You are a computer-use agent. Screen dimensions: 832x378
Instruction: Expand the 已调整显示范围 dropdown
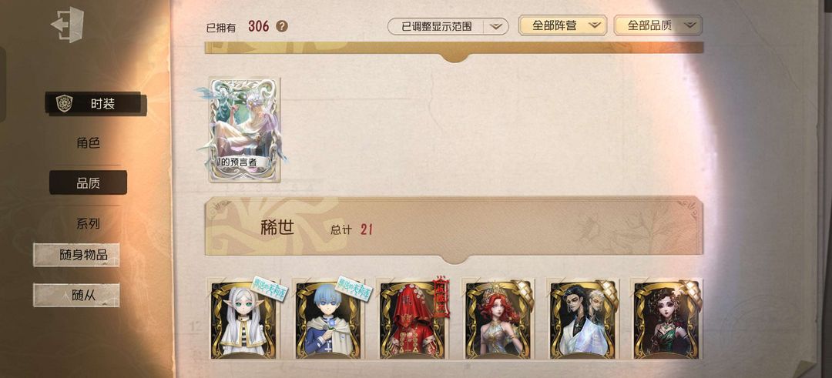[x=448, y=26]
